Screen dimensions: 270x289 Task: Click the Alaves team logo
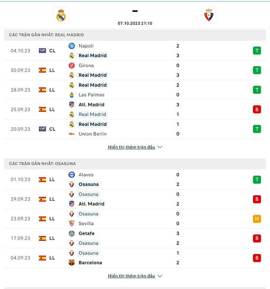click(72, 175)
